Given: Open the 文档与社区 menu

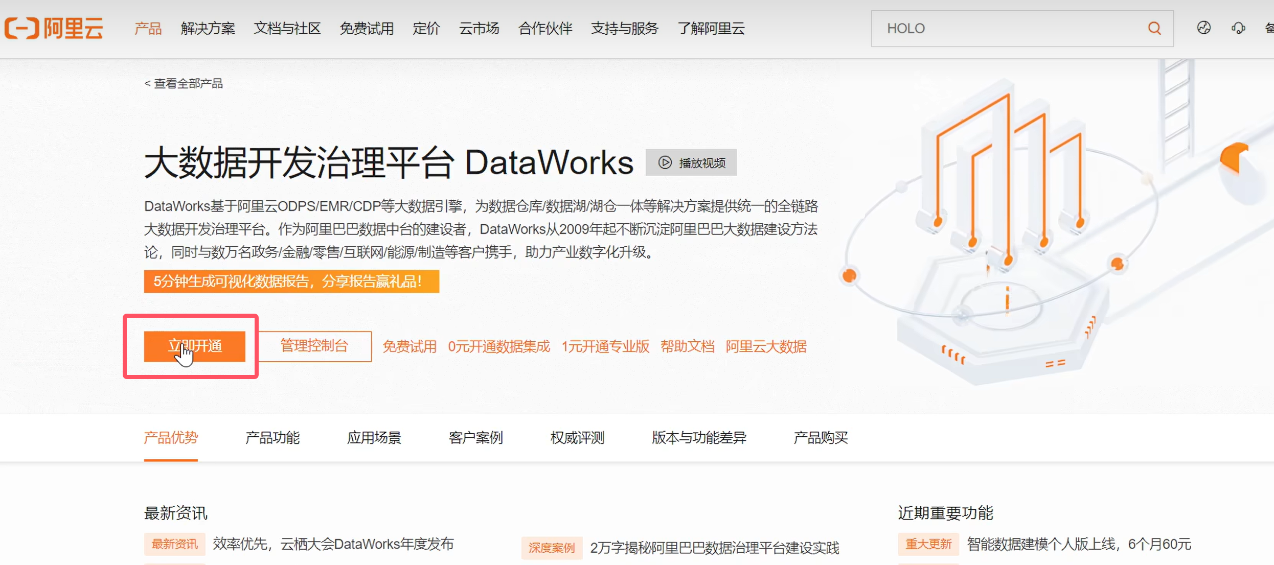Looking at the screenshot, I should (x=287, y=29).
